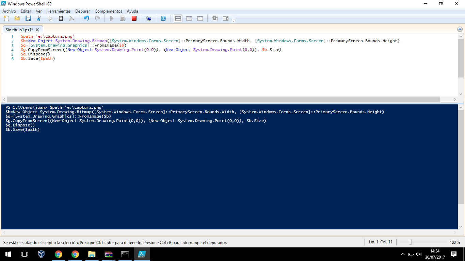Show the script pane on top layout

pyautogui.click(x=178, y=18)
